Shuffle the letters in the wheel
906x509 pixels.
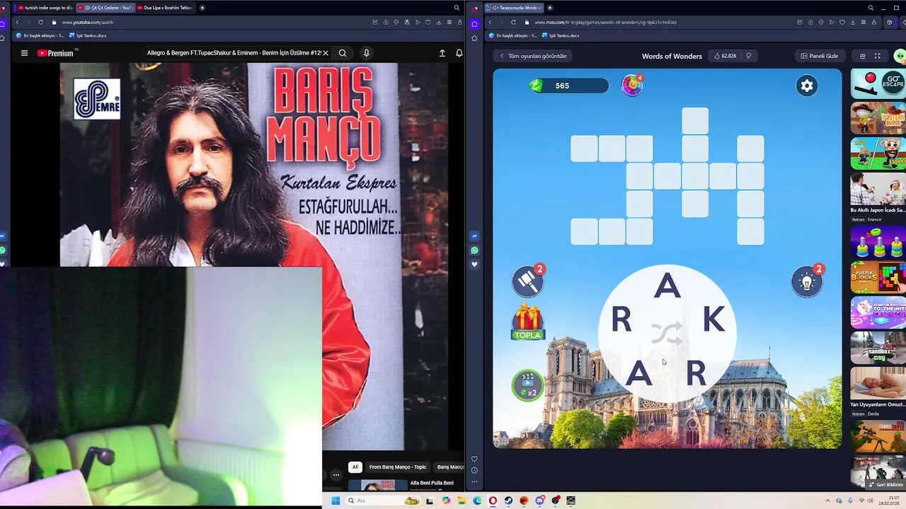coord(667,333)
